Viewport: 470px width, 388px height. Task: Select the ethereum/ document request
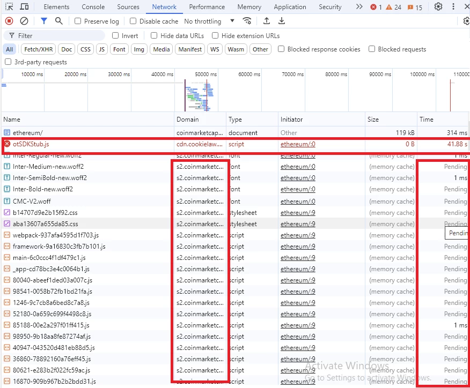point(235,132)
